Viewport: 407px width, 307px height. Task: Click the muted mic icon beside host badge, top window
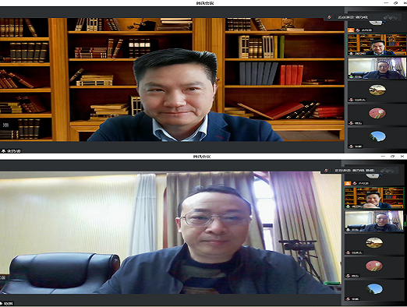[x=358, y=30]
